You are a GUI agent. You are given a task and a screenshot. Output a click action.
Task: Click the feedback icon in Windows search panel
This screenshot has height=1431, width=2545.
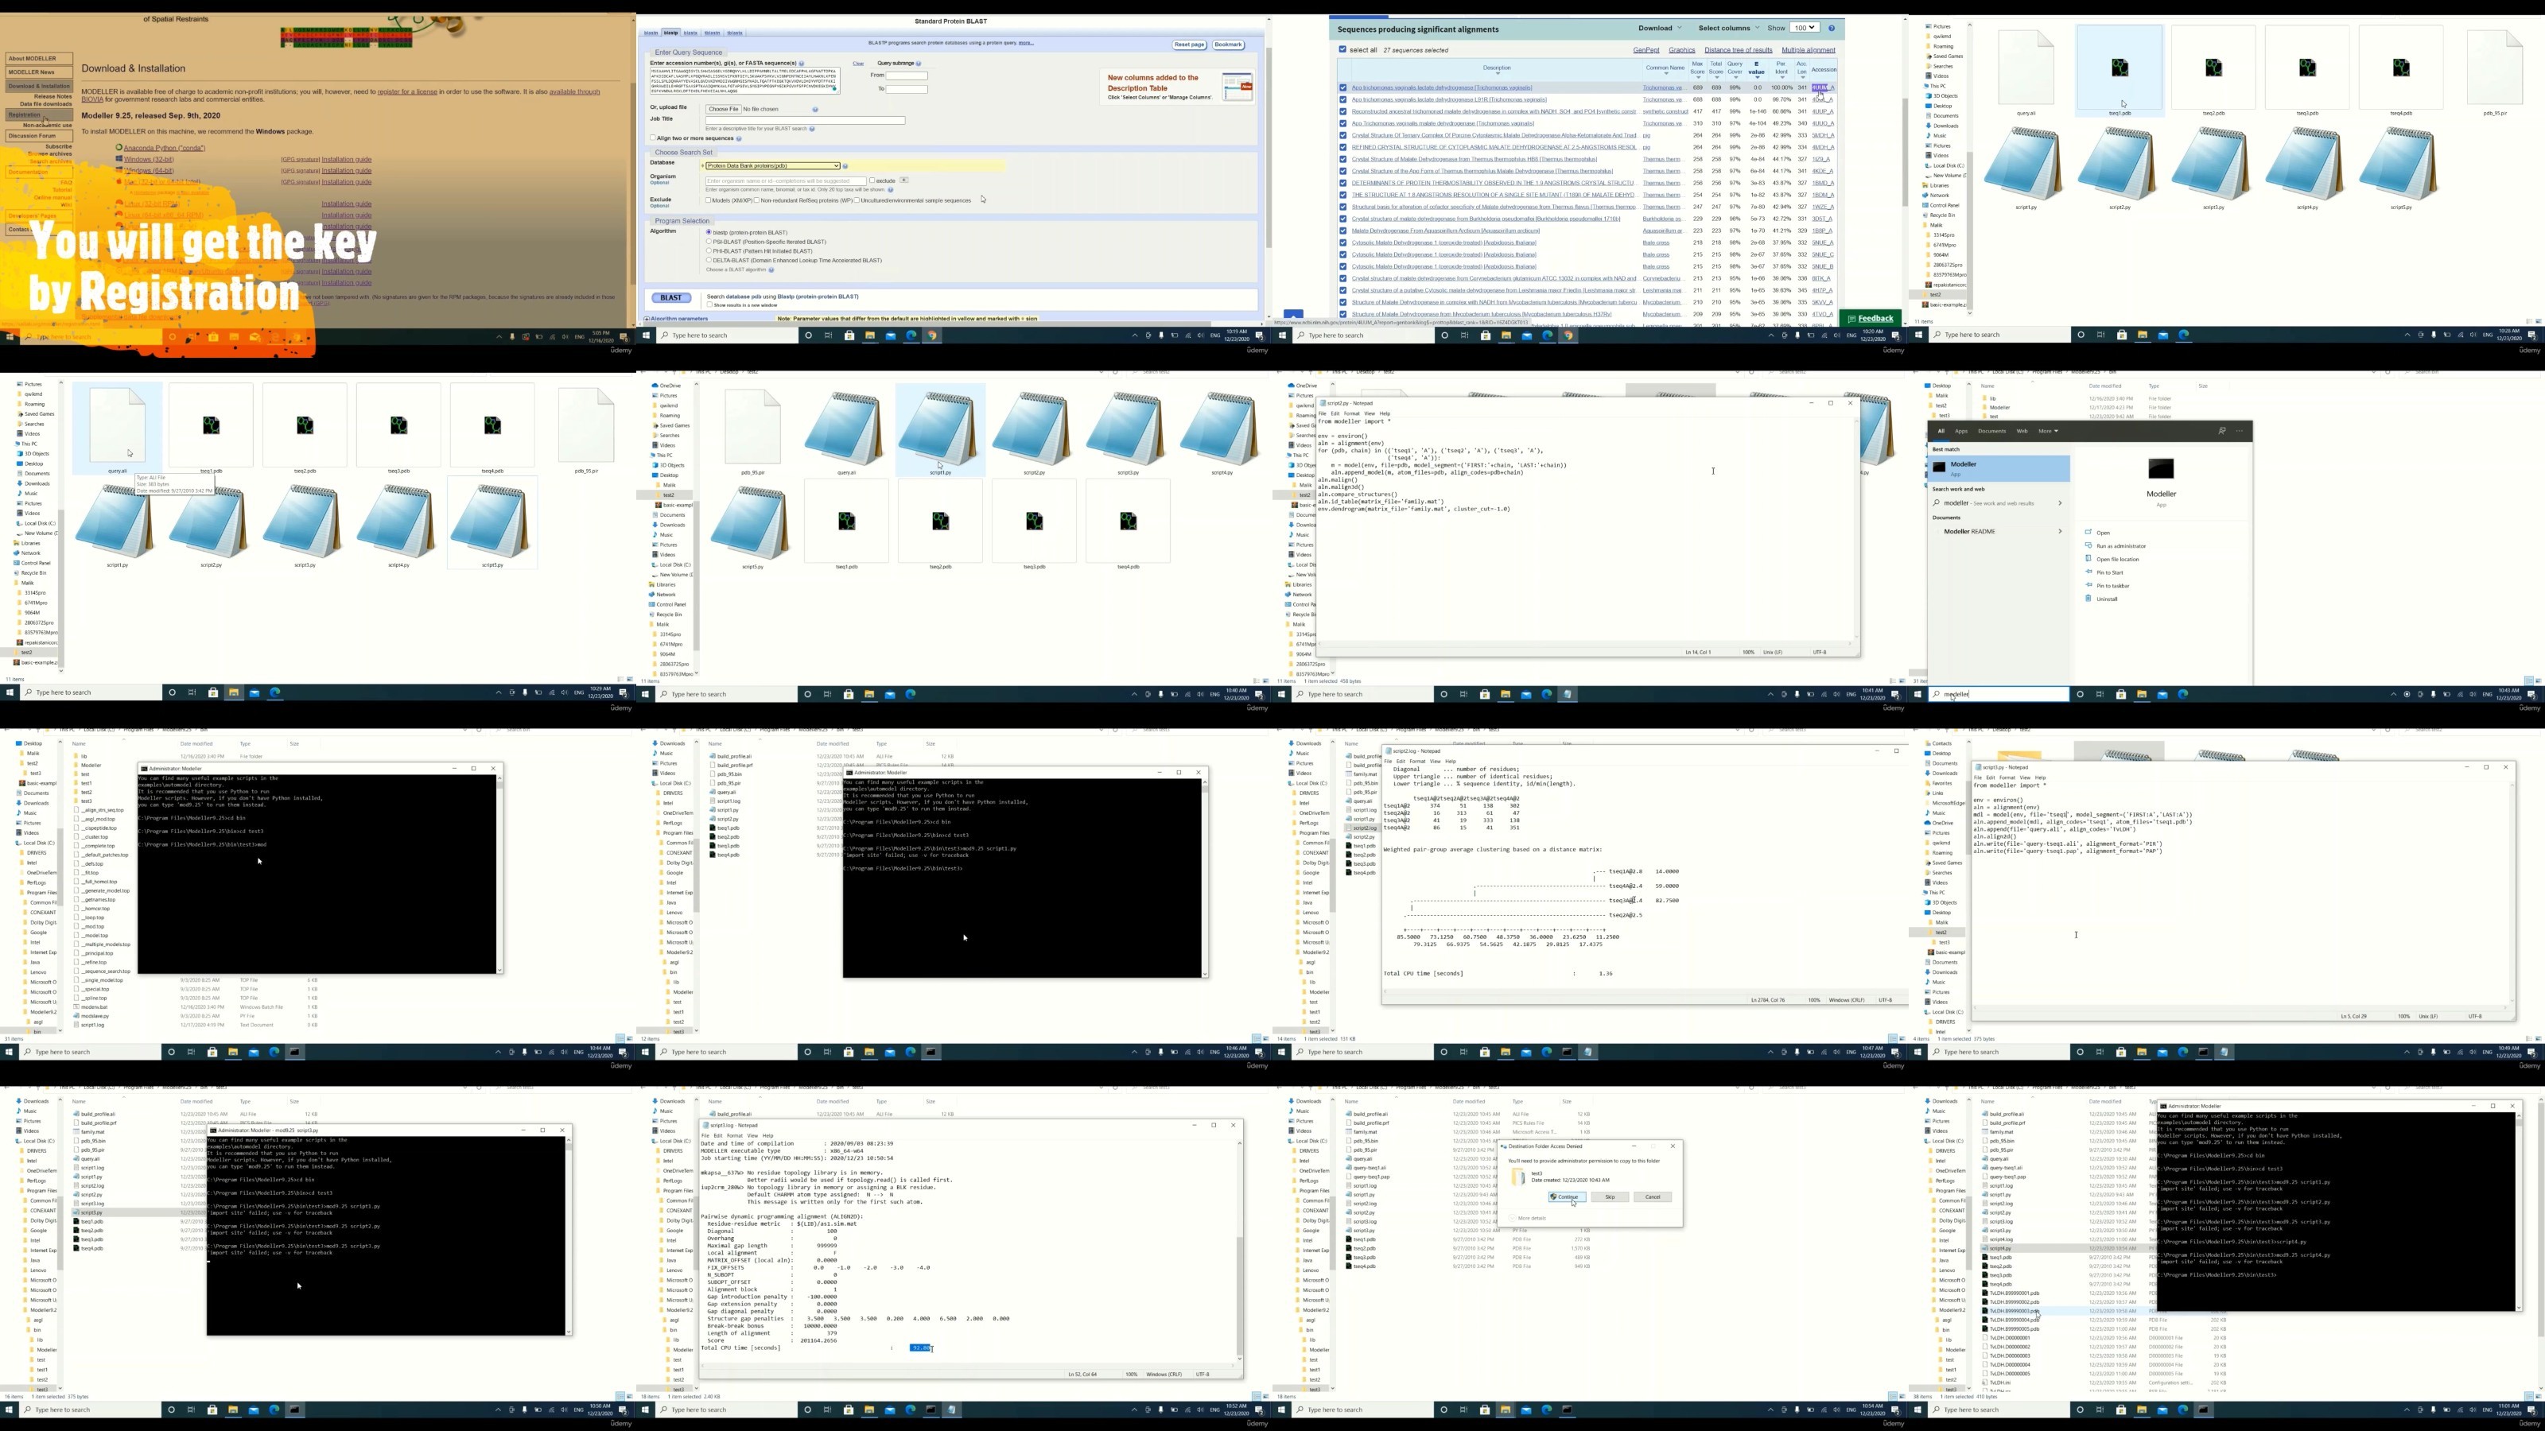tap(2221, 431)
